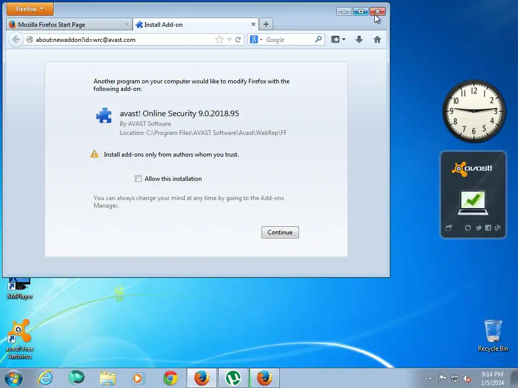518x388 pixels.
Task: Open the Downloads arrow button
Action: pos(359,39)
